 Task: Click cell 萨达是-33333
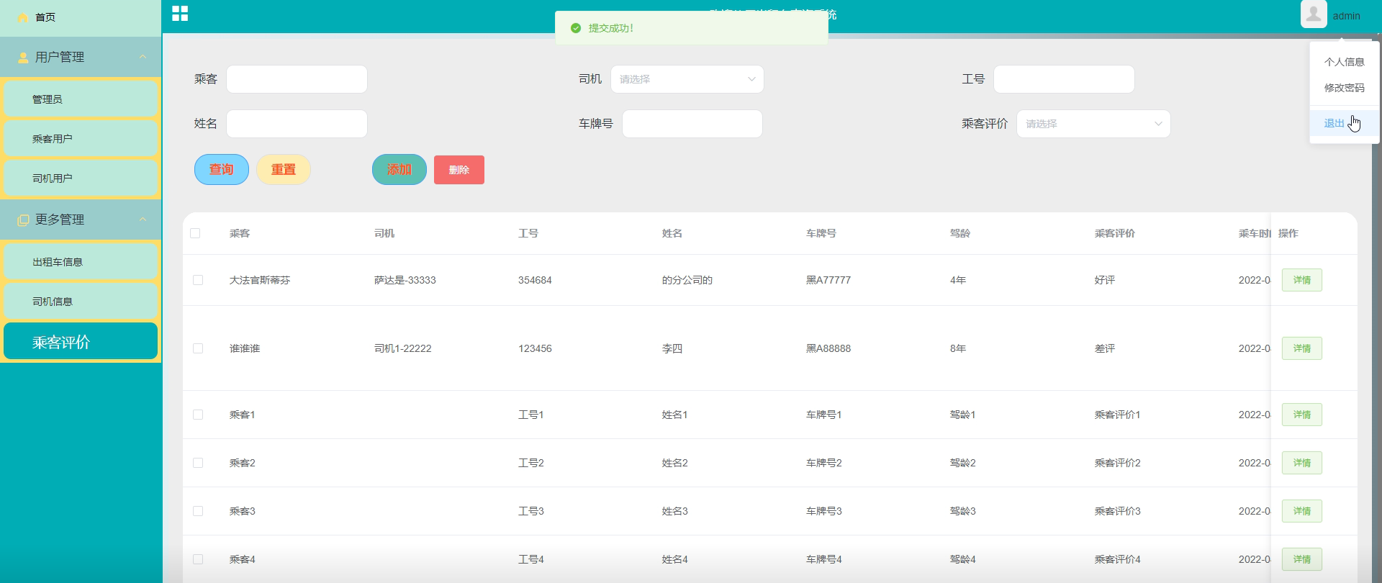[405, 280]
